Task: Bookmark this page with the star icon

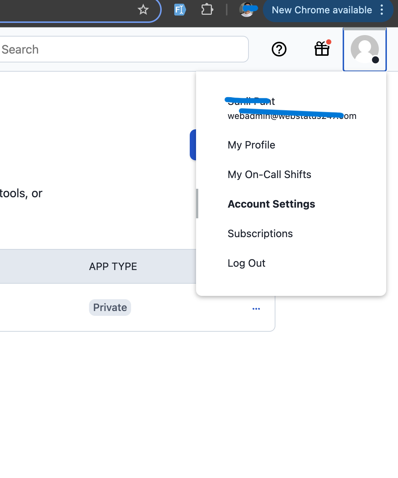Action: 143,10
